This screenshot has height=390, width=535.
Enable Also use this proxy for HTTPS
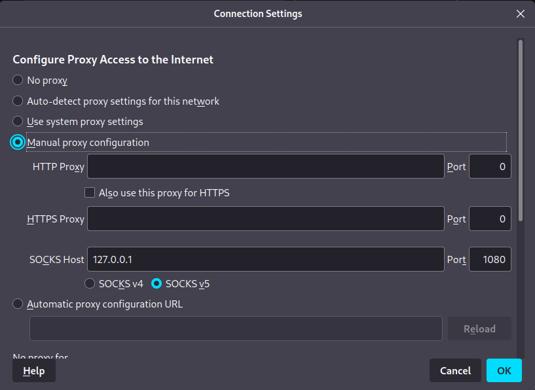90,192
